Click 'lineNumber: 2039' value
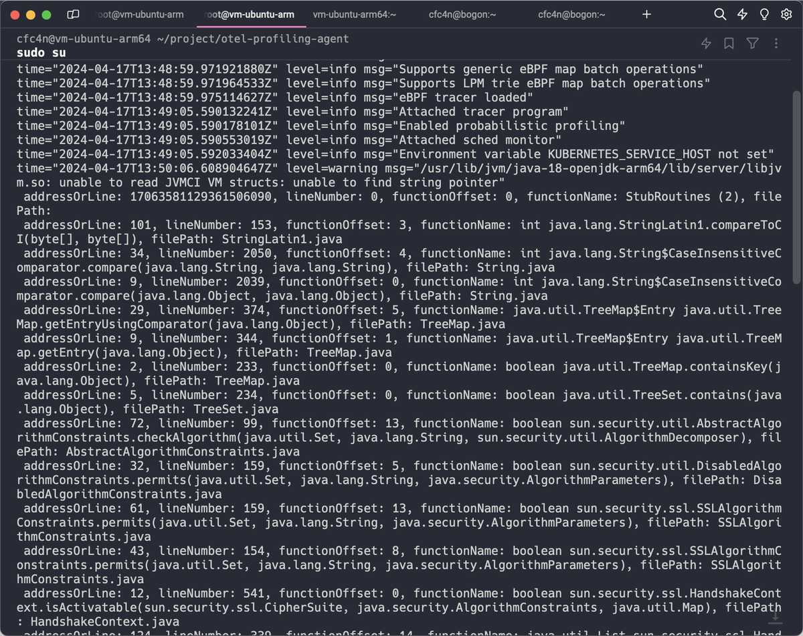 (207, 281)
